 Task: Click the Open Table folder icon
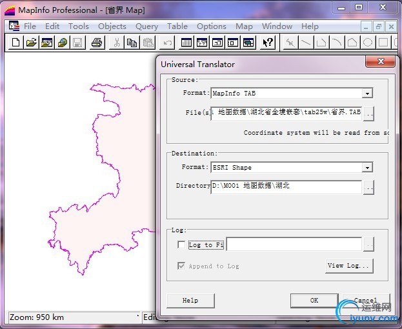pos(31,43)
